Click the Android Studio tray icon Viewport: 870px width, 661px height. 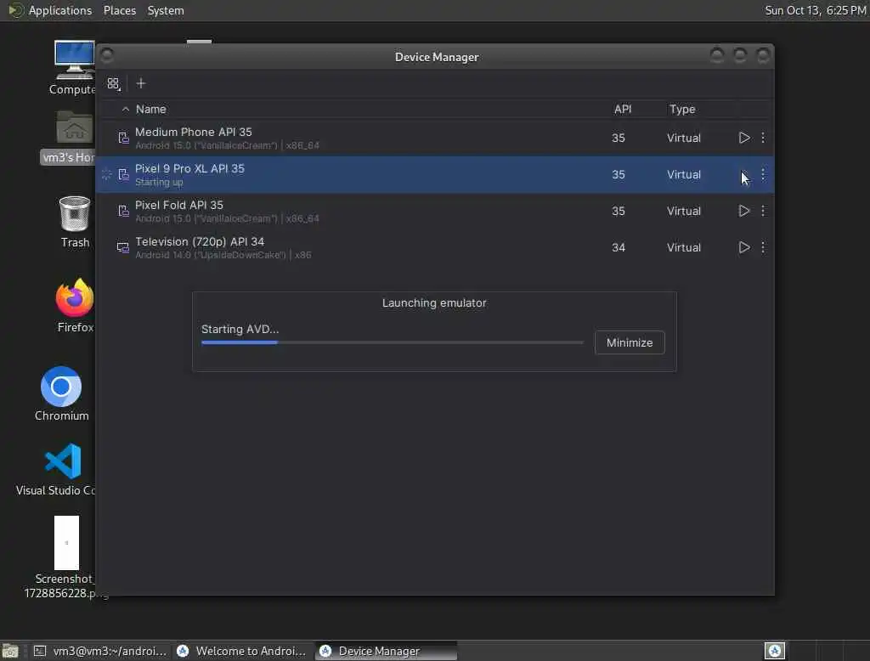click(775, 651)
